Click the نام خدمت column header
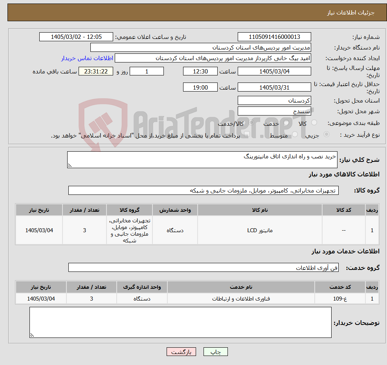The height and width of the screenshot is (365, 387). tap(241, 287)
